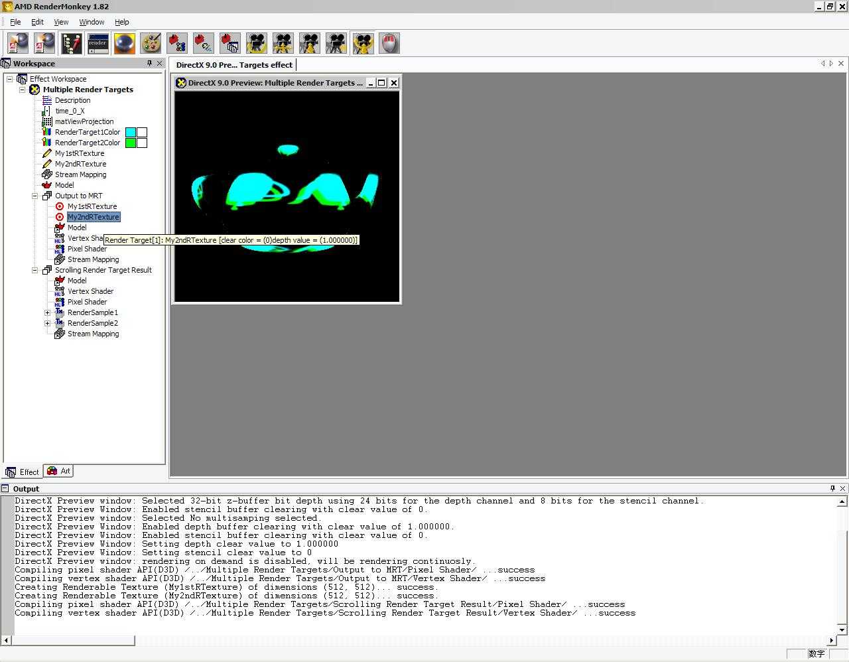The image size is (849, 662).
Task: Expand the RenderSample1 node
Action: (48, 312)
